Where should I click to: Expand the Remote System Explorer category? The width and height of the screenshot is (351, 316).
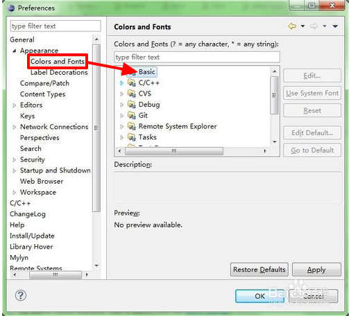[x=121, y=126]
